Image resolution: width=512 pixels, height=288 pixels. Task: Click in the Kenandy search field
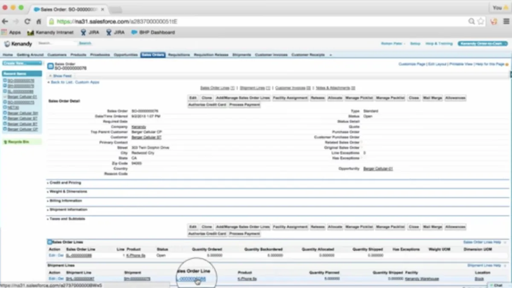pyautogui.click(x=57, y=43)
